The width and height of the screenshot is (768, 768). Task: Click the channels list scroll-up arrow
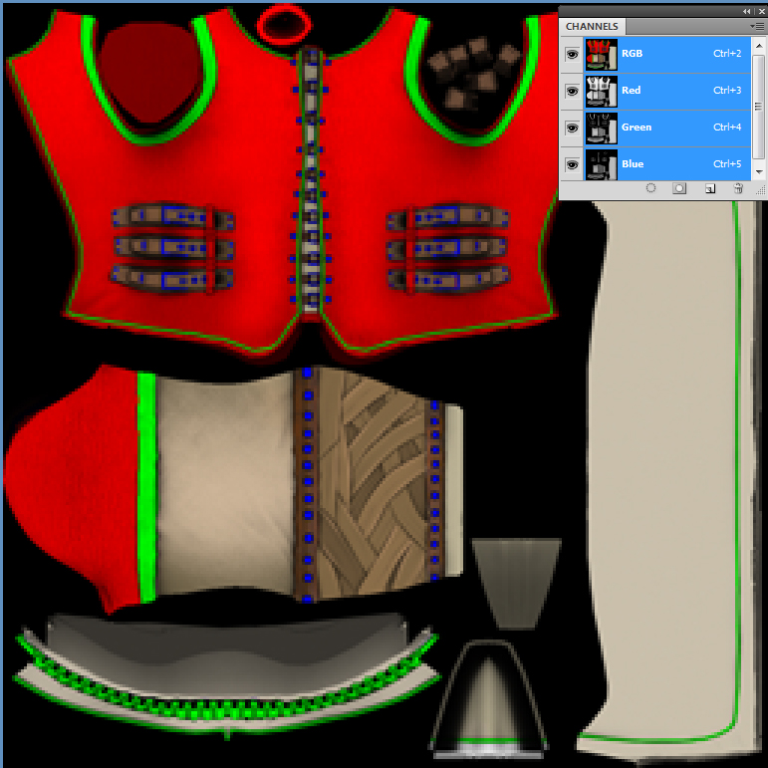[759, 46]
